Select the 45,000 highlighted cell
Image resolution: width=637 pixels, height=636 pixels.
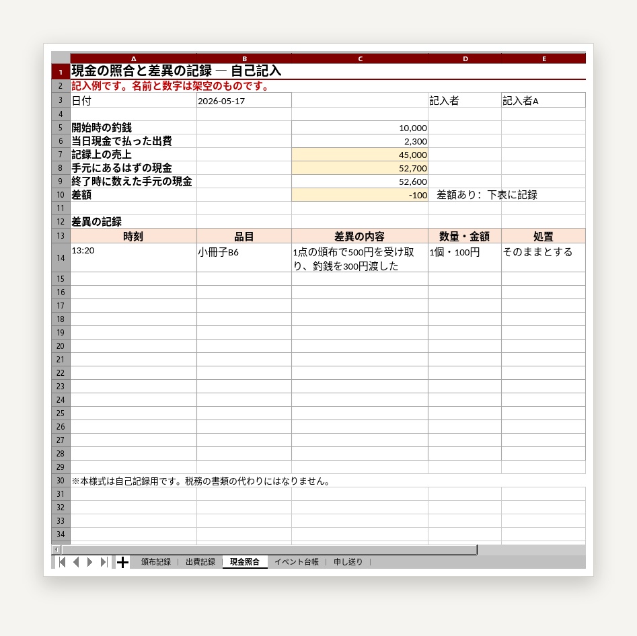[360, 155]
